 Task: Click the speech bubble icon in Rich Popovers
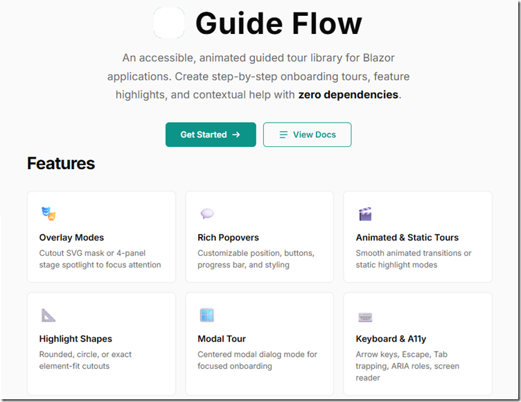pyautogui.click(x=207, y=213)
